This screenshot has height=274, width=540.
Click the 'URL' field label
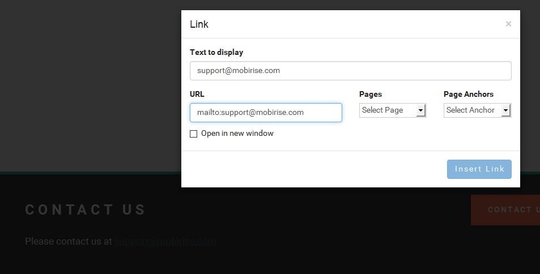point(197,94)
